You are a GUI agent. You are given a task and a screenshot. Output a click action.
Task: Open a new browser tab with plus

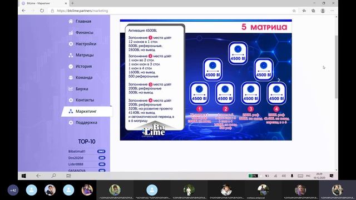[x=73, y=3]
